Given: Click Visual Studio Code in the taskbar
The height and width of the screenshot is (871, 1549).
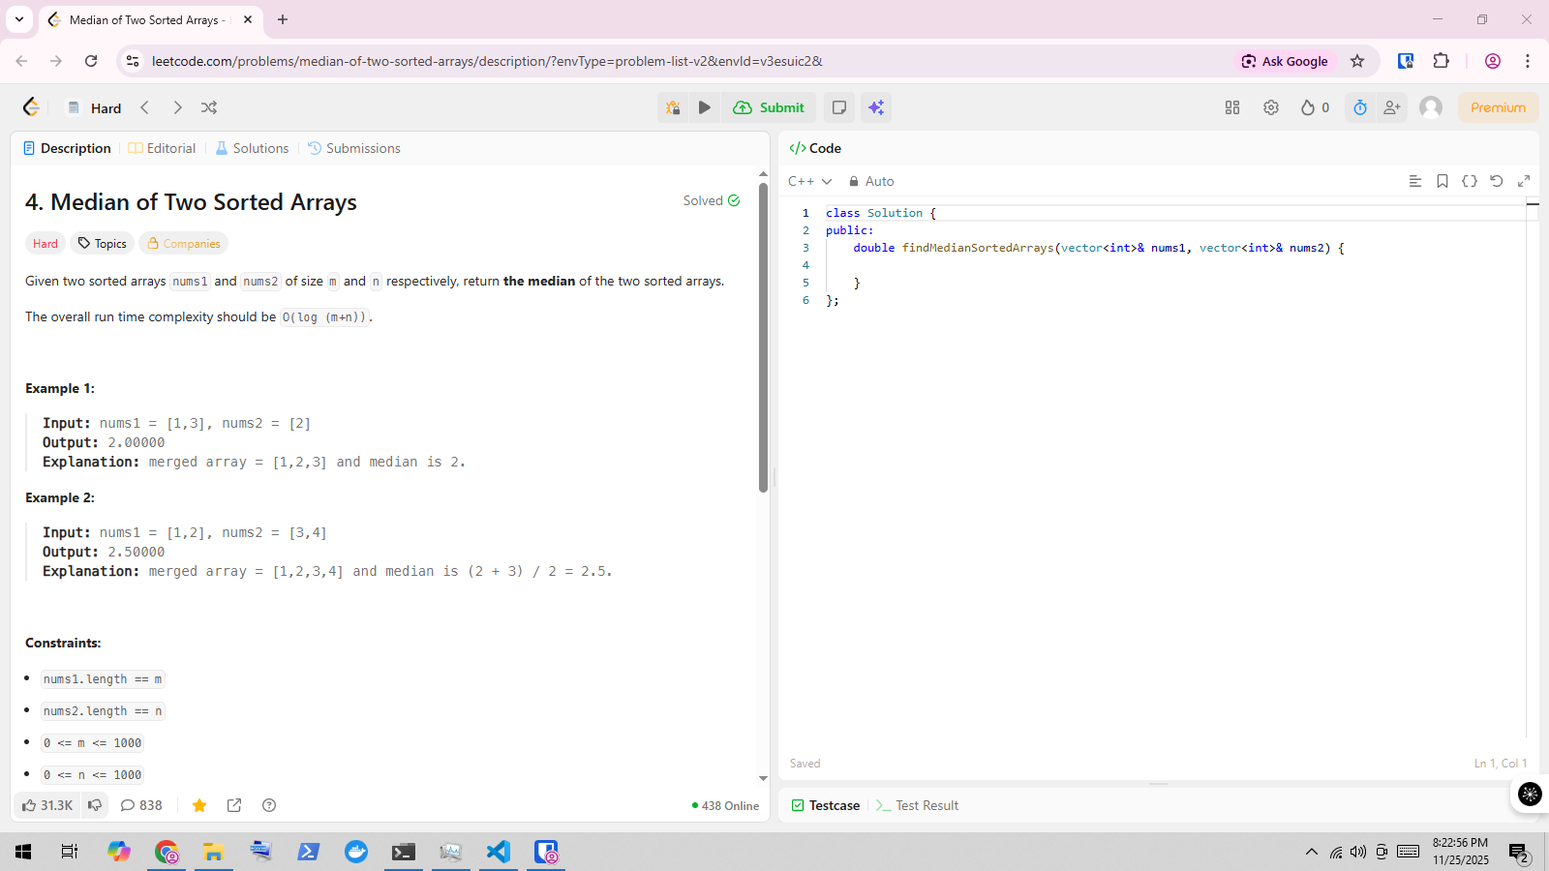Looking at the screenshot, I should [498, 852].
